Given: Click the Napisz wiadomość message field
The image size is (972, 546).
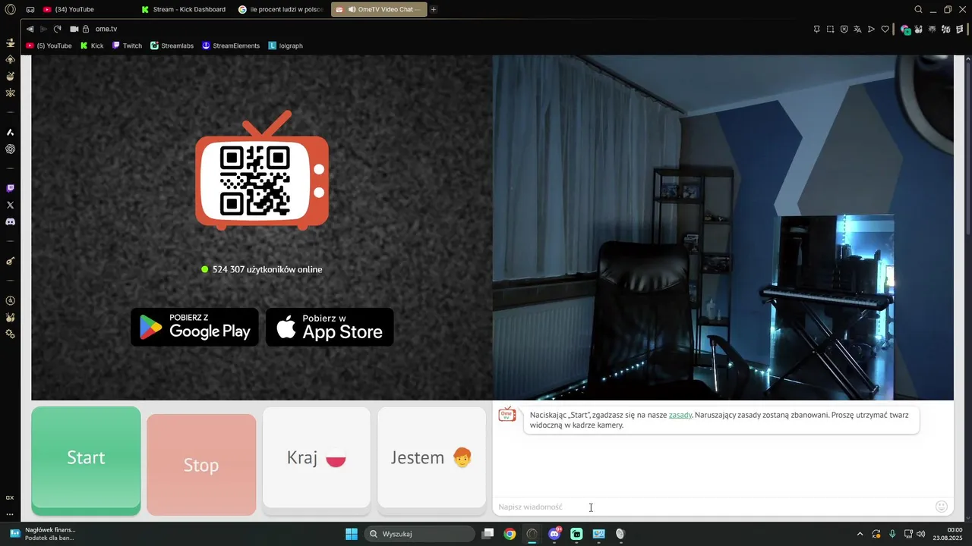Looking at the screenshot, I should click(x=714, y=507).
